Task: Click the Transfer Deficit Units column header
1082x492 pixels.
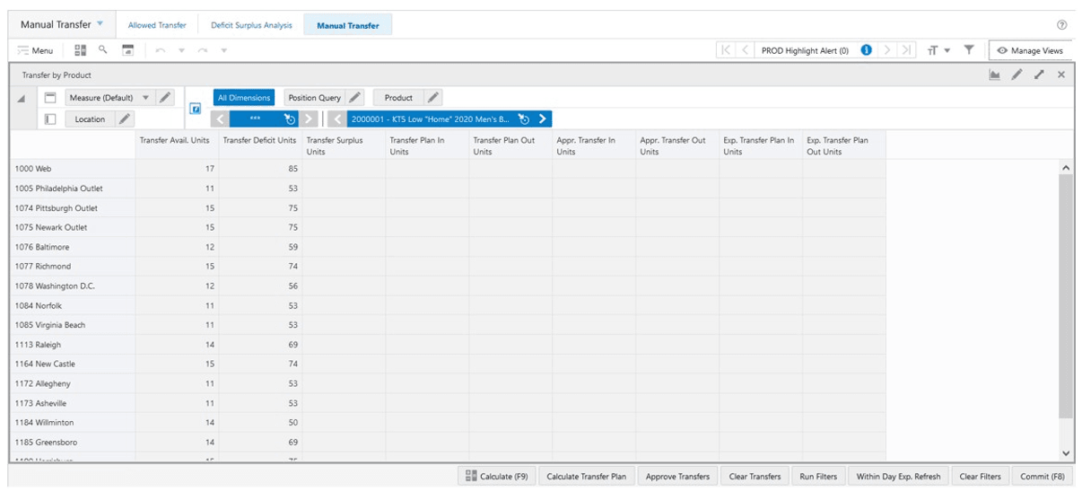Action: [x=260, y=145]
